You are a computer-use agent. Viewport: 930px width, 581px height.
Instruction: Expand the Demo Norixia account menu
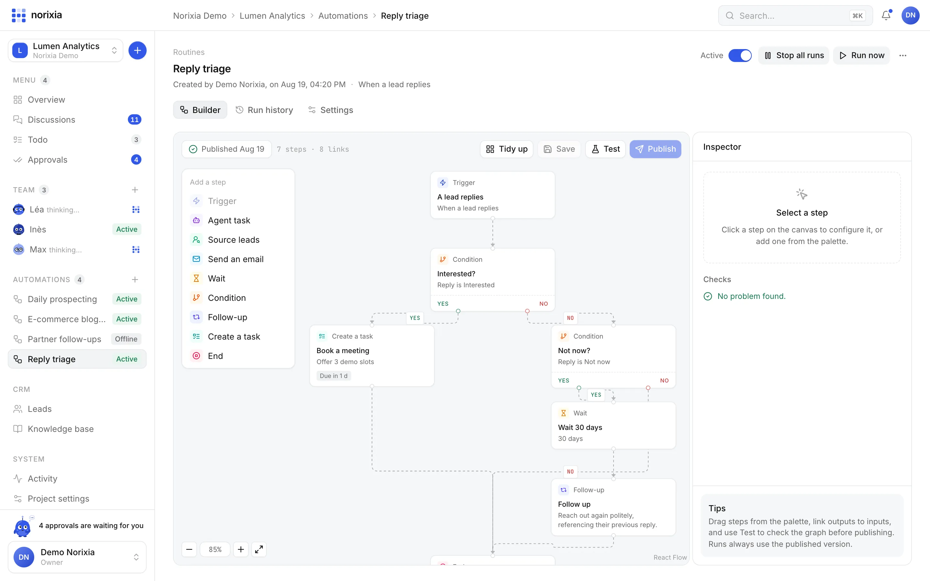(77, 557)
